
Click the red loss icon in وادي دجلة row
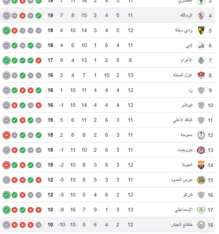point(14,31)
